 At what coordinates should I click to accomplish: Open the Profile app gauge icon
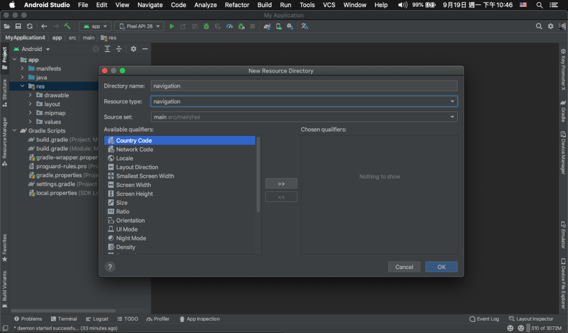pos(229,27)
